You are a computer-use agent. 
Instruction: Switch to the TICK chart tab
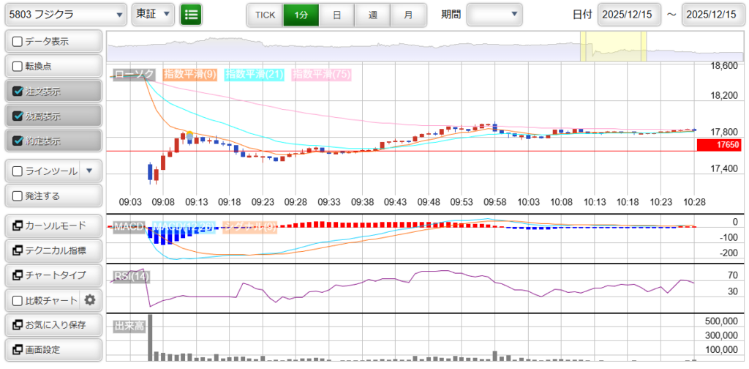(265, 14)
